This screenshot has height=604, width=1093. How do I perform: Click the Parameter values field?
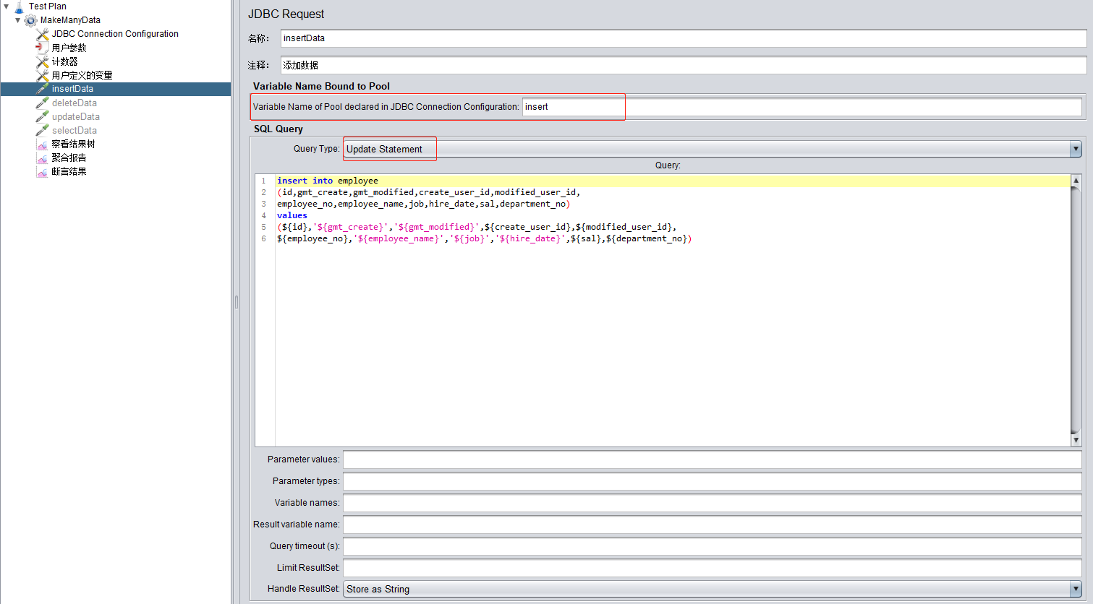click(713, 460)
